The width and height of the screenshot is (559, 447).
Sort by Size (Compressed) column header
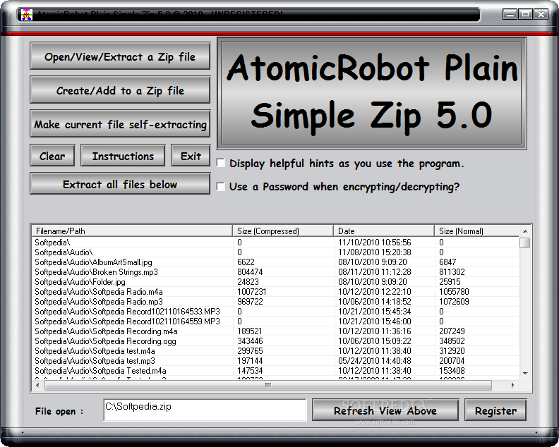tap(283, 231)
